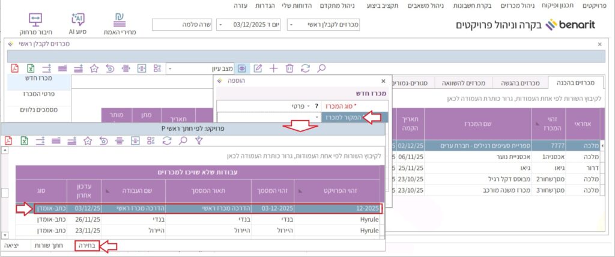Click the filter funnel icon in project popup

coord(199,140)
